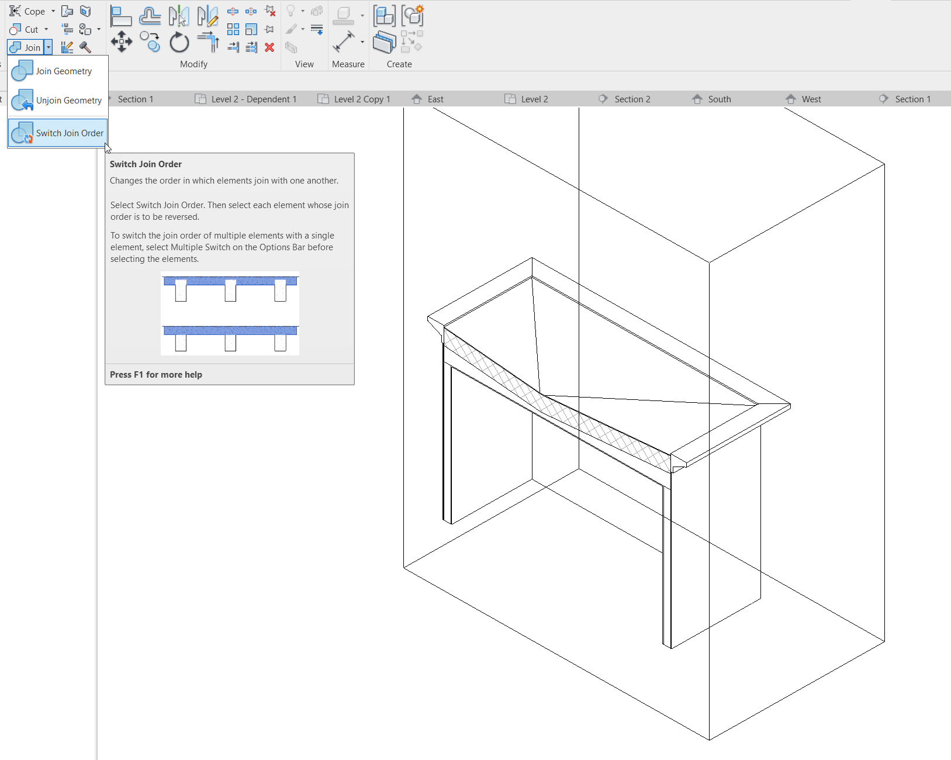Click the Join button

(x=29, y=47)
